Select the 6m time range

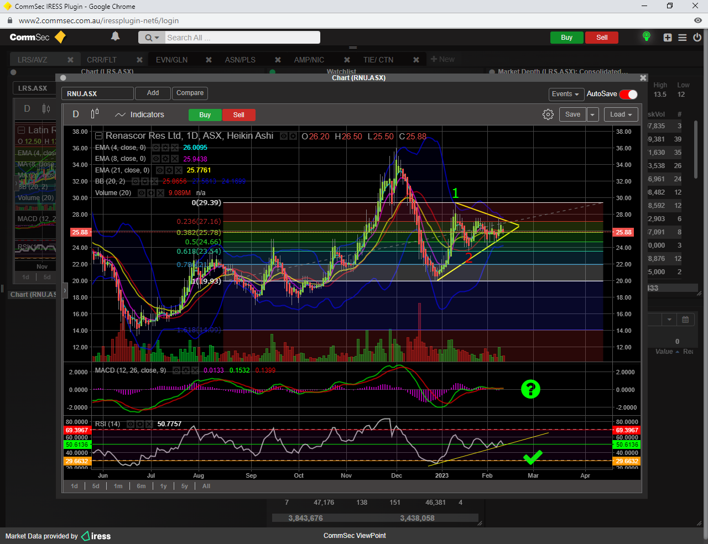click(x=142, y=486)
